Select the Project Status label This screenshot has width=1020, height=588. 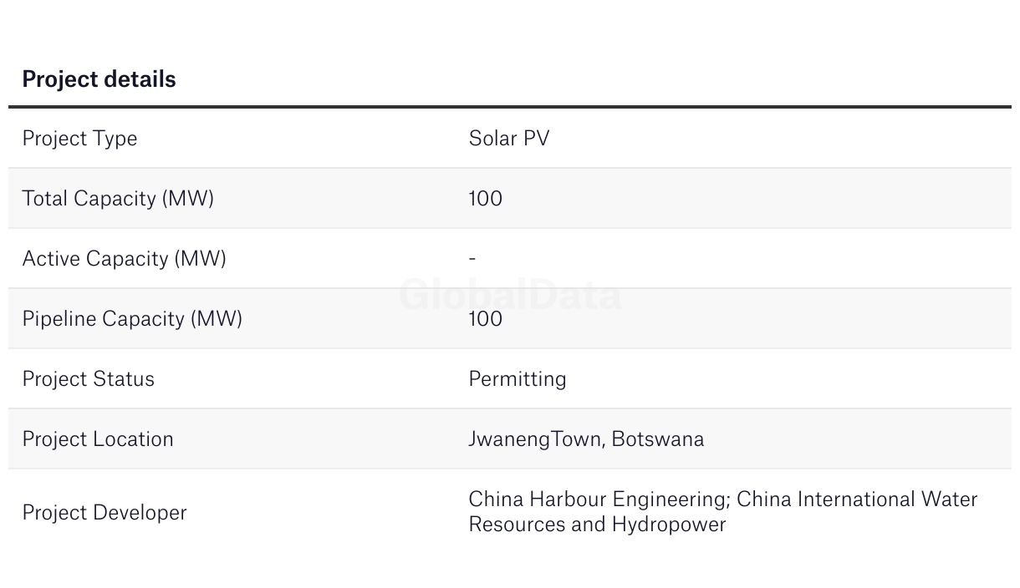(x=88, y=379)
